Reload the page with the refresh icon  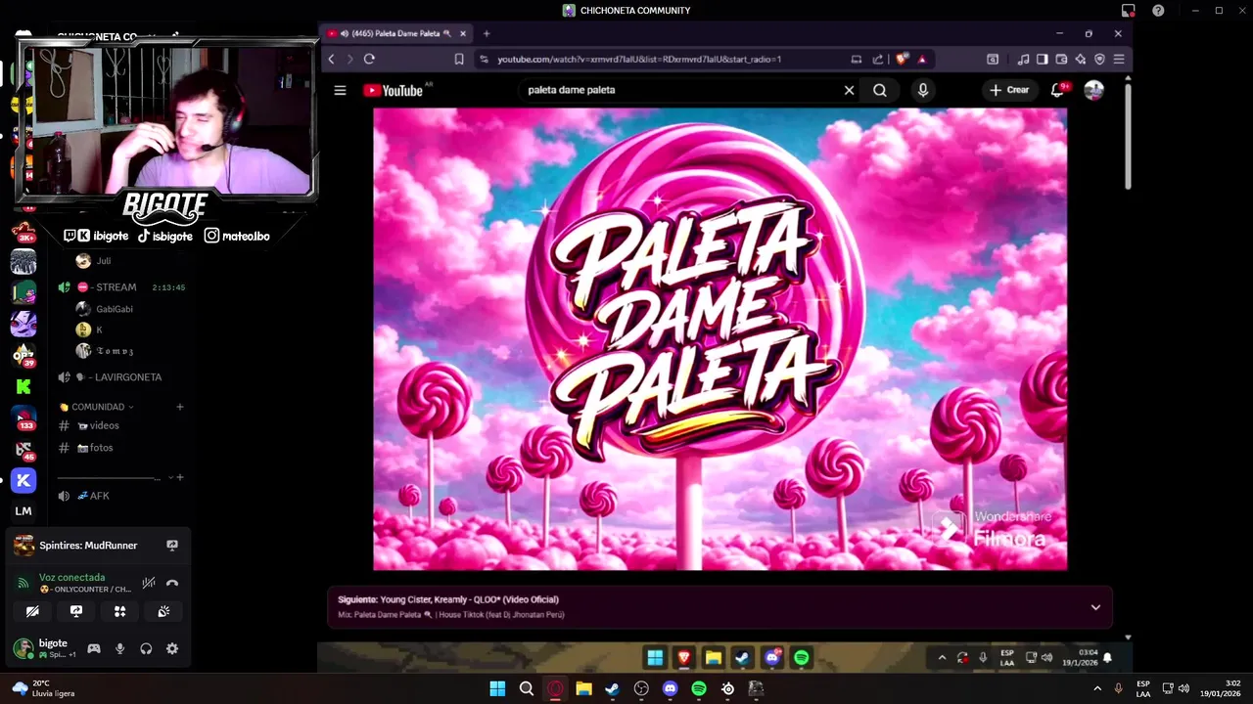(x=369, y=59)
